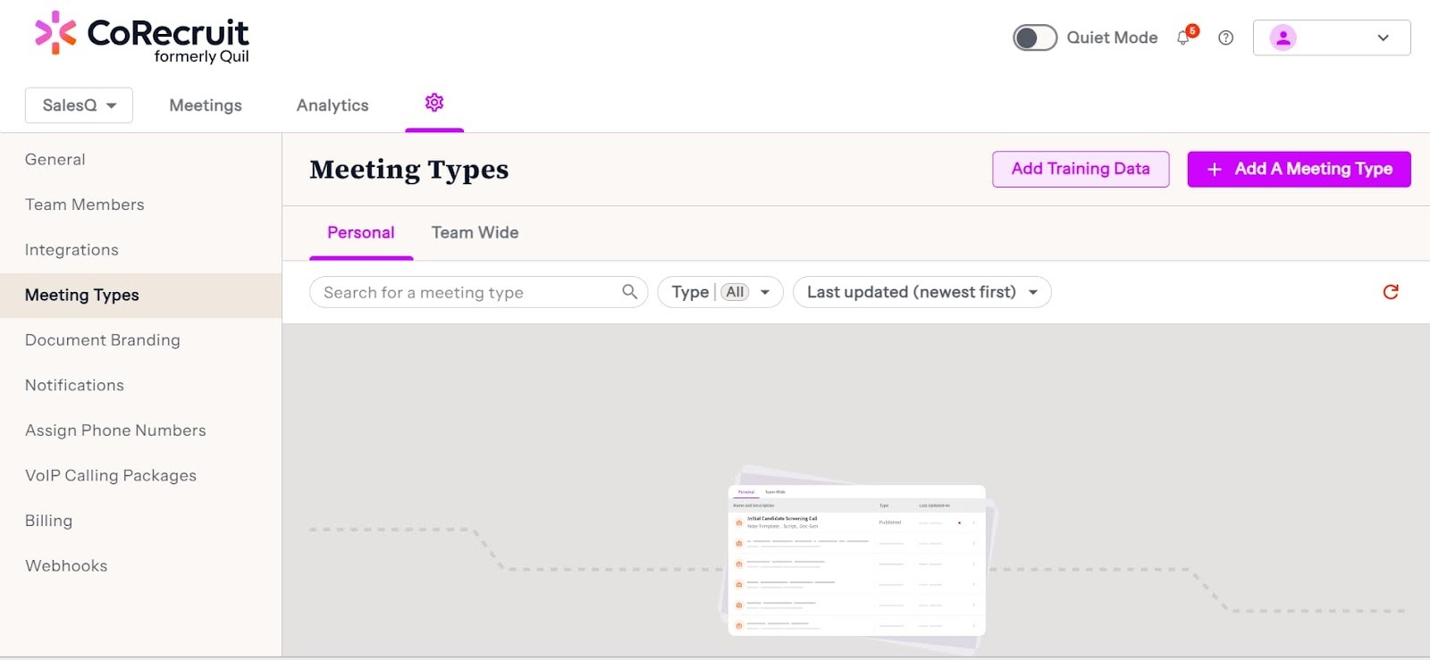Focus the meeting type search field

478,292
